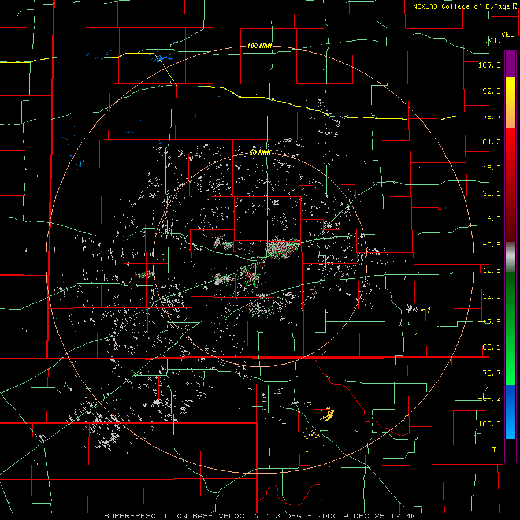Click the dense red-gray echo cluster near radar center

283,247
